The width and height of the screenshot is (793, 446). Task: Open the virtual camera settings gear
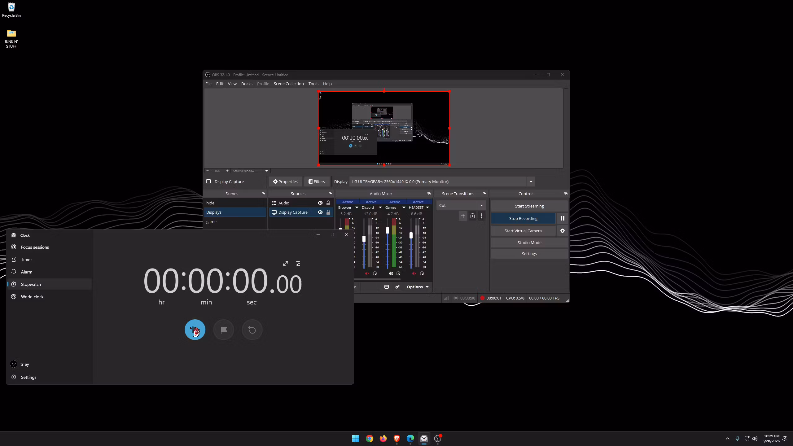click(x=563, y=231)
